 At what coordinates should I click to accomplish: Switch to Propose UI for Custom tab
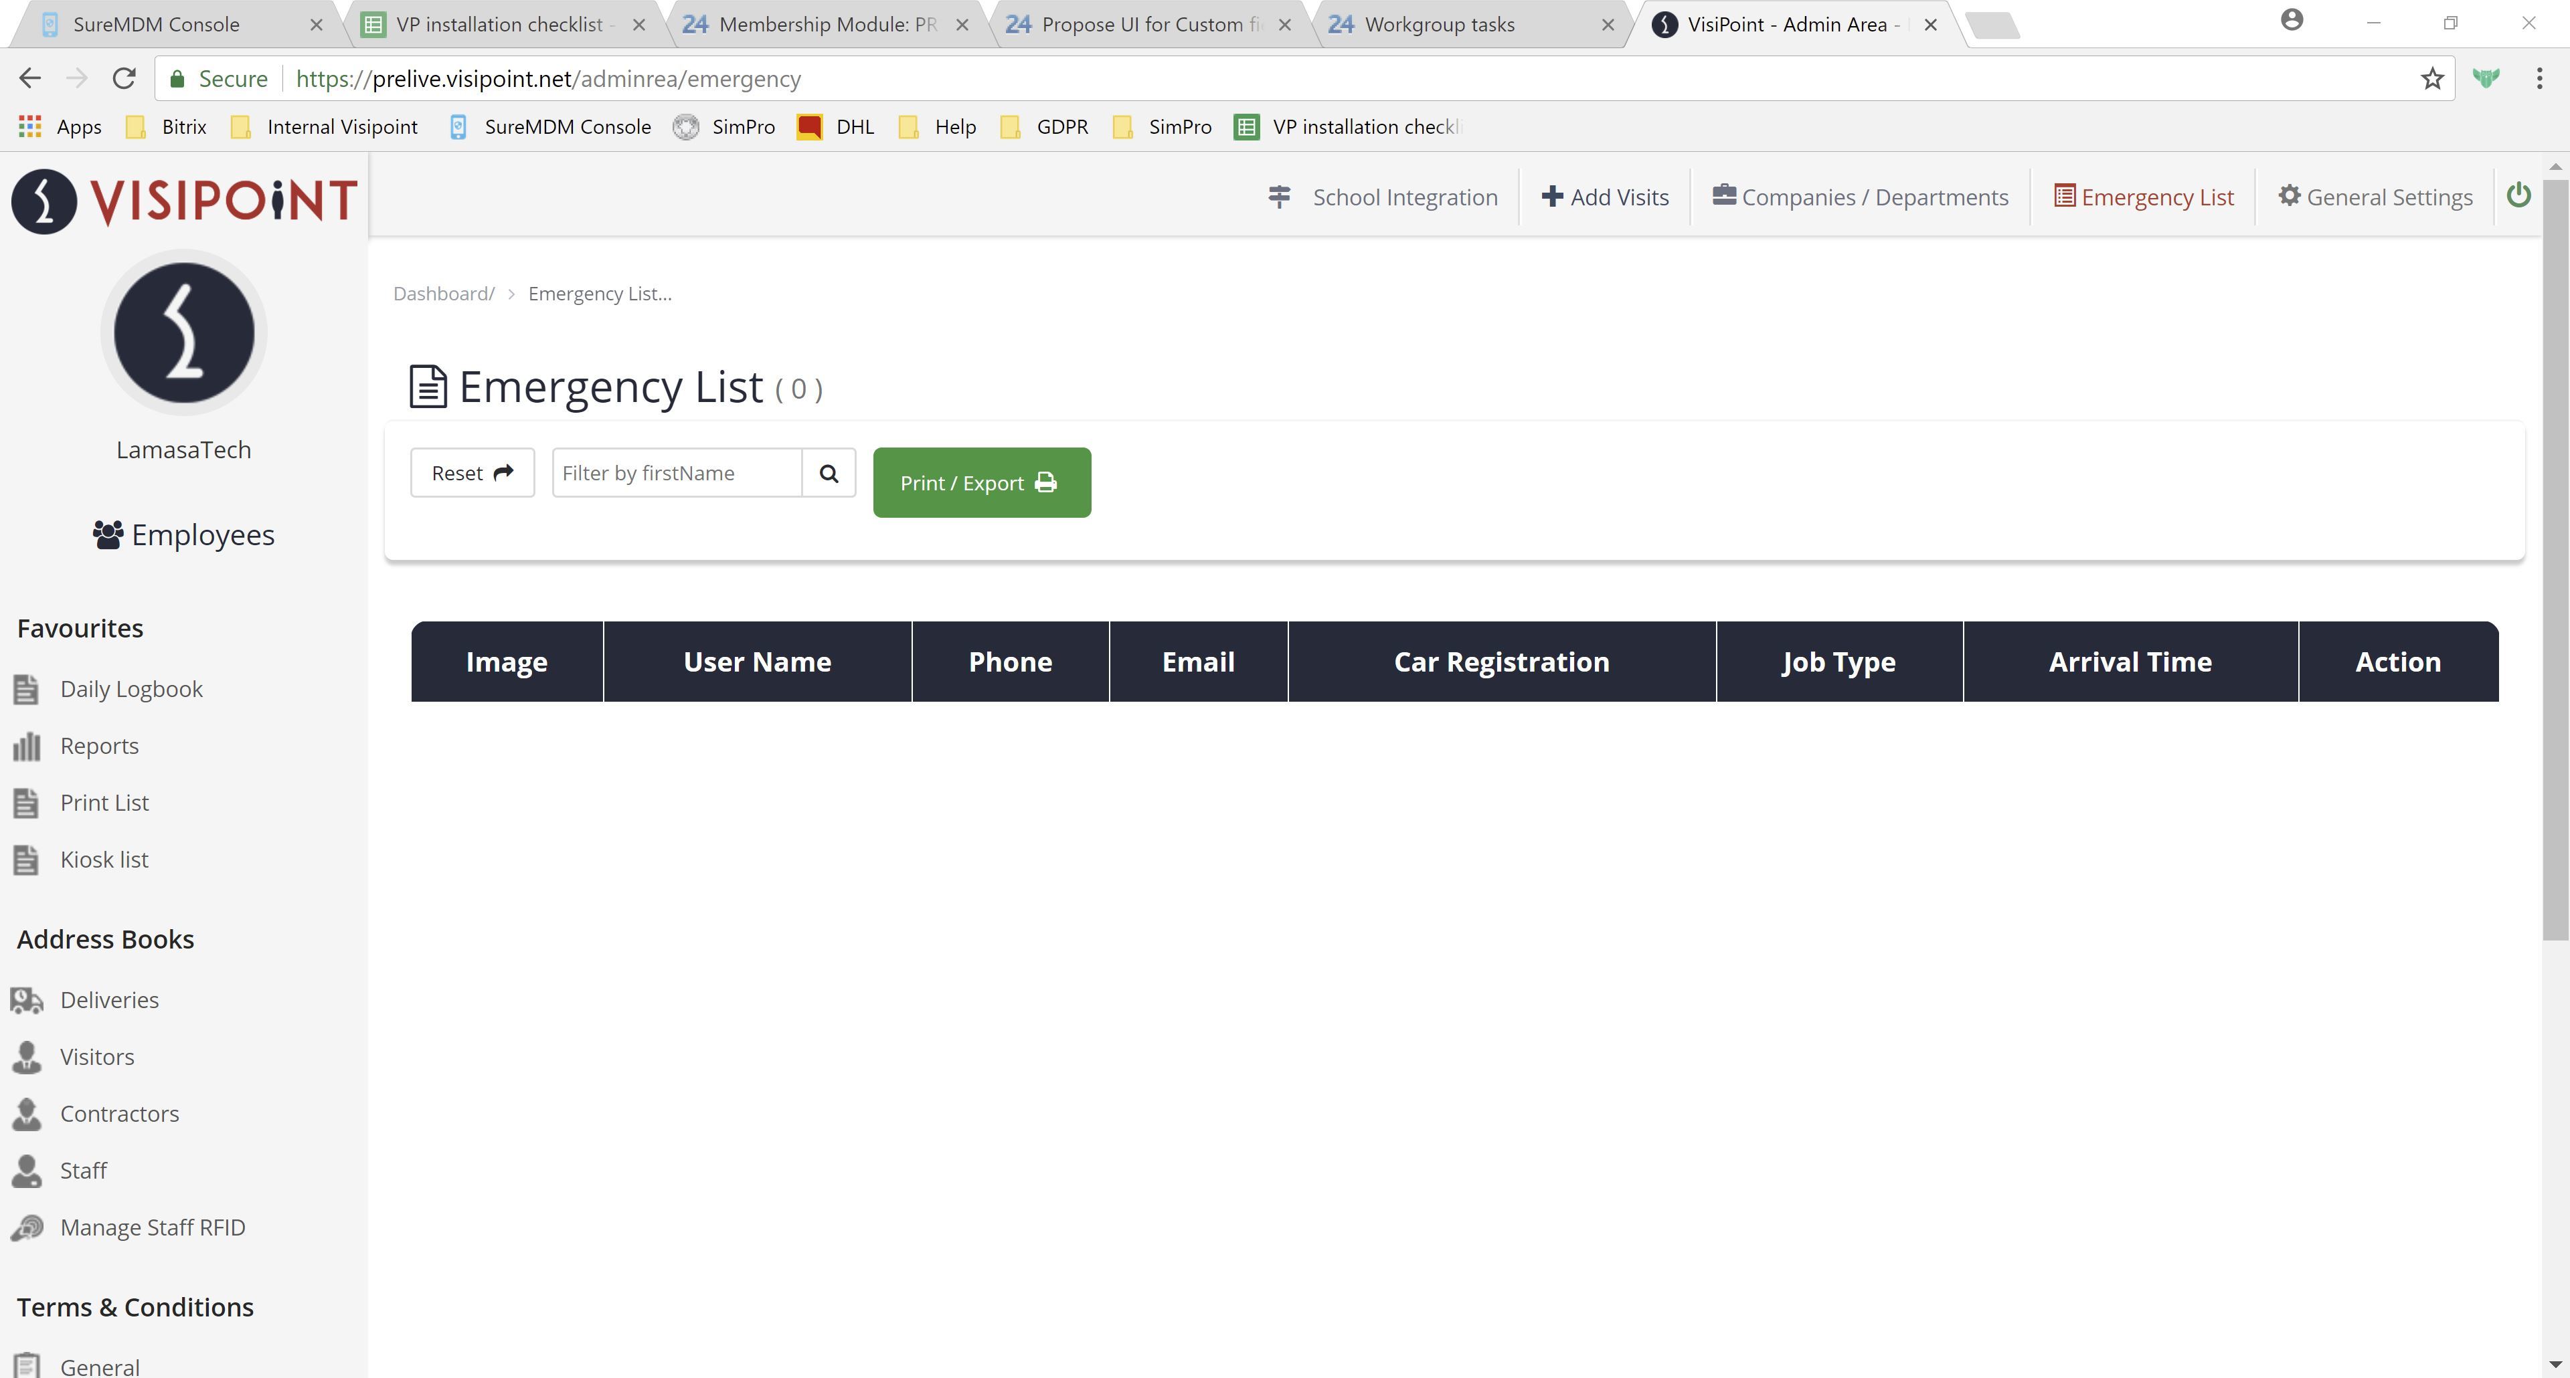tap(1150, 24)
